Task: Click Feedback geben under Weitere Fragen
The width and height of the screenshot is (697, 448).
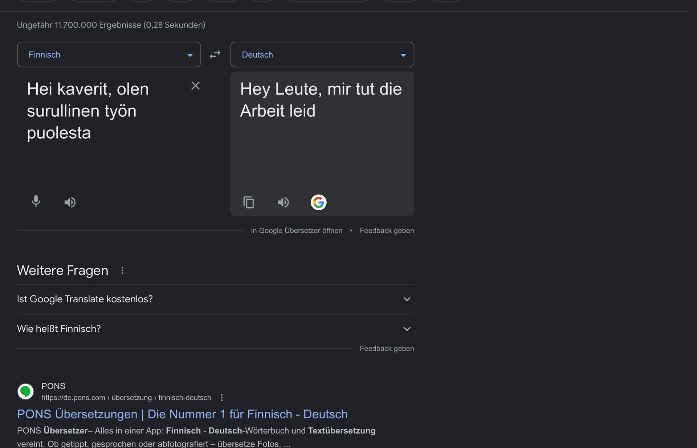Action: tap(387, 348)
